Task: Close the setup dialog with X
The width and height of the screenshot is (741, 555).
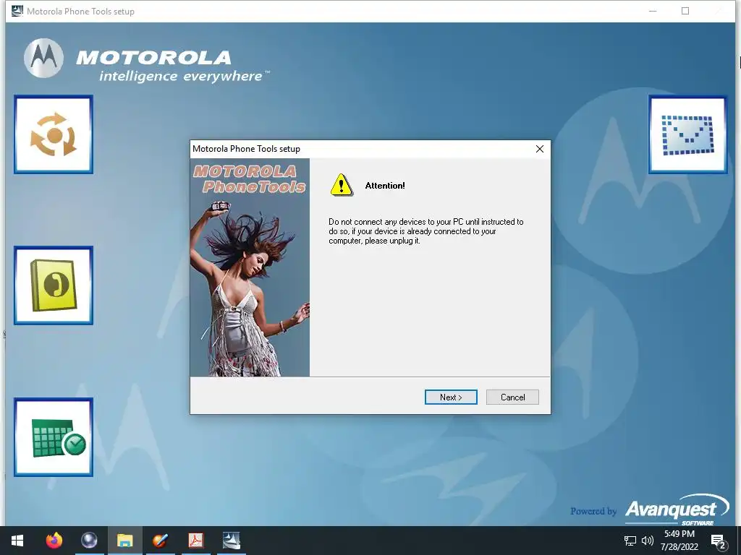Action: click(540, 149)
